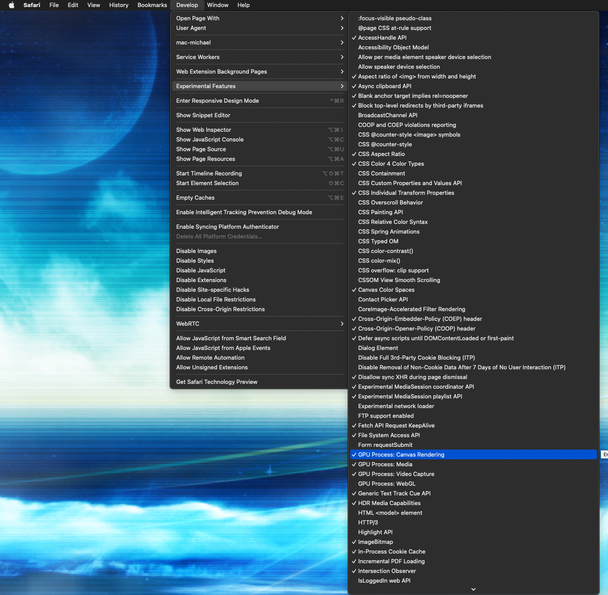Toggle CSS Individual Transform Properties
The height and width of the screenshot is (595, 608).
[474, 193]
